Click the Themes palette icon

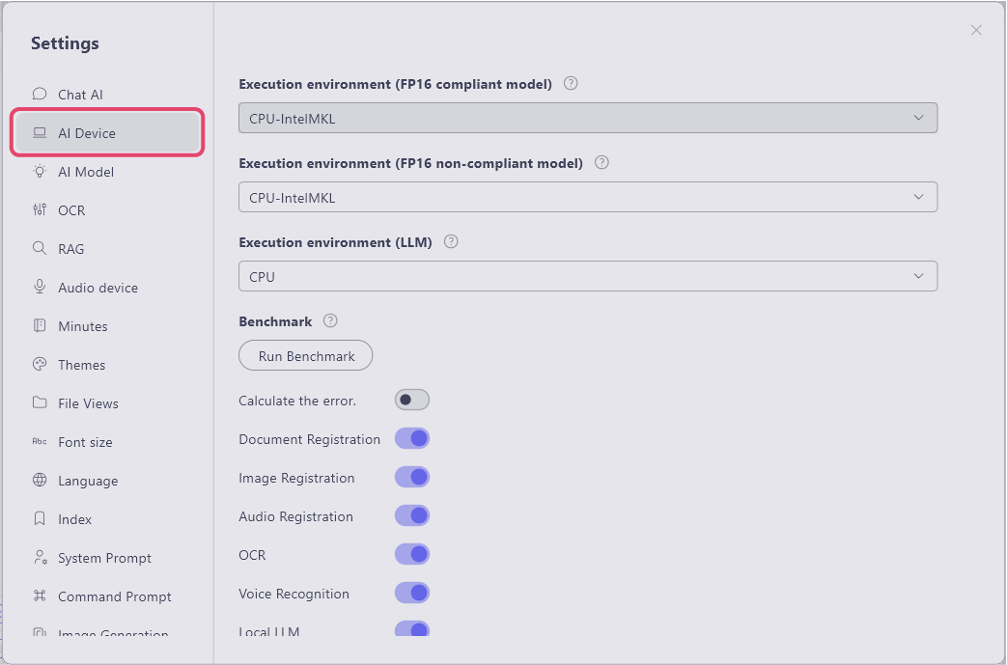40,365
